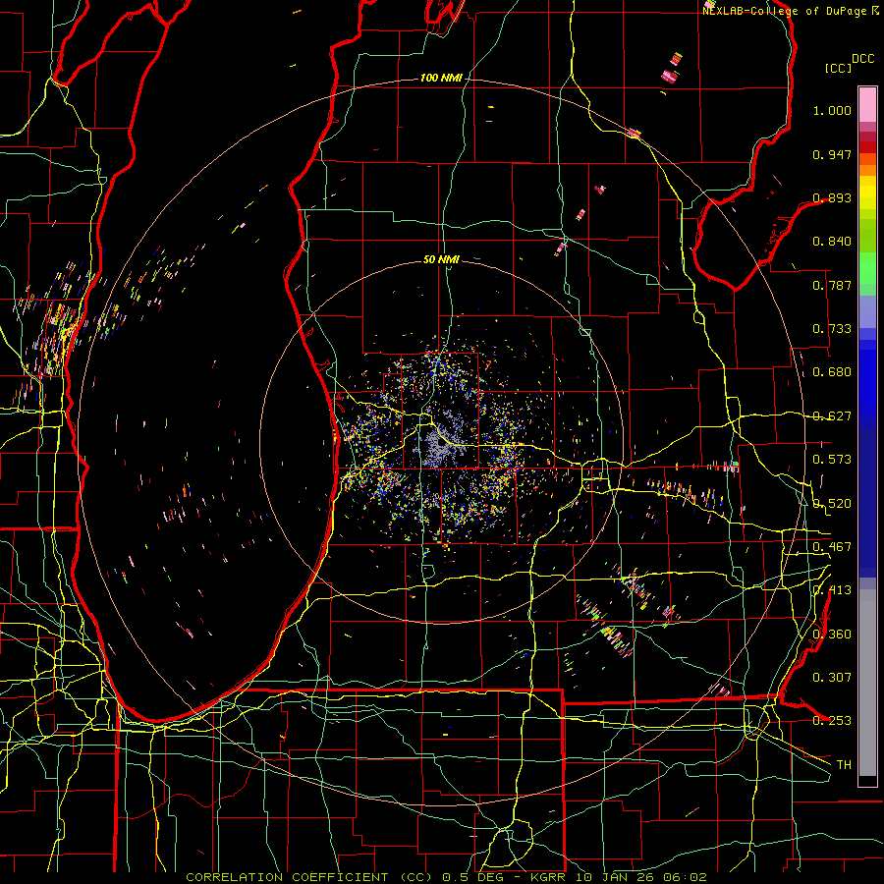Image resolution: width=884 pixels, height=884 pixels.
Task: Pick the gray lower segment of color bar
Action: [x=867, y=683]
